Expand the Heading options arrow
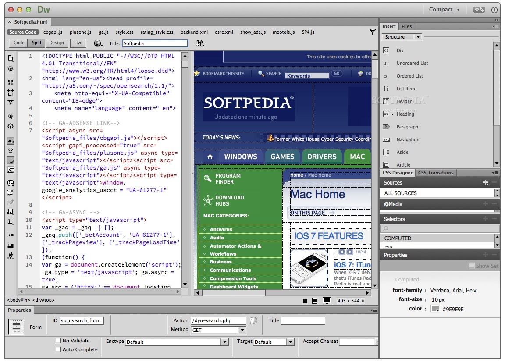Viewport: 505px width, 363px height. [393, 114]
